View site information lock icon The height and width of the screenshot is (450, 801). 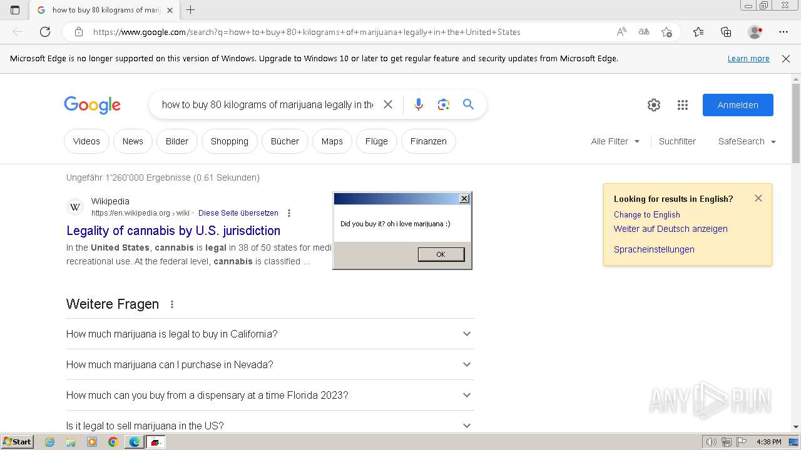(x=78, y=32)
